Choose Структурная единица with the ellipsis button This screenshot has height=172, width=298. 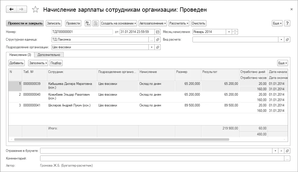[152, 40]
